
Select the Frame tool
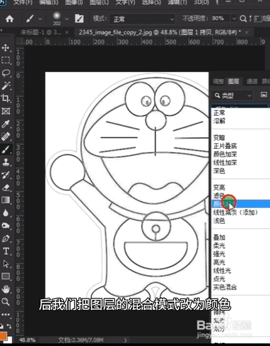[6, 111]
